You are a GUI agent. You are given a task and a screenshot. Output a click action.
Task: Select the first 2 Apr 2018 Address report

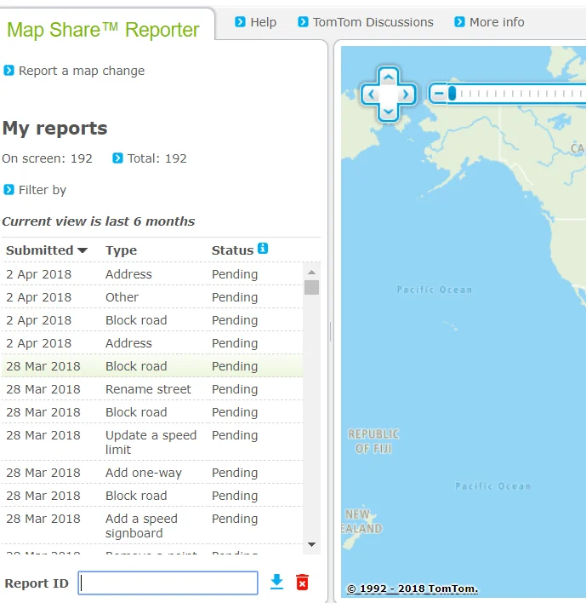(x=152, y=274)
